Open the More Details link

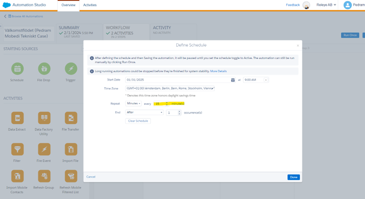tap(218, 71)
